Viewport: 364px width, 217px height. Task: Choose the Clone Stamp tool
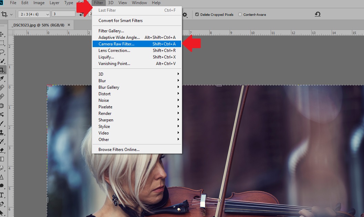pyautogui.click(x=2, y=132)
